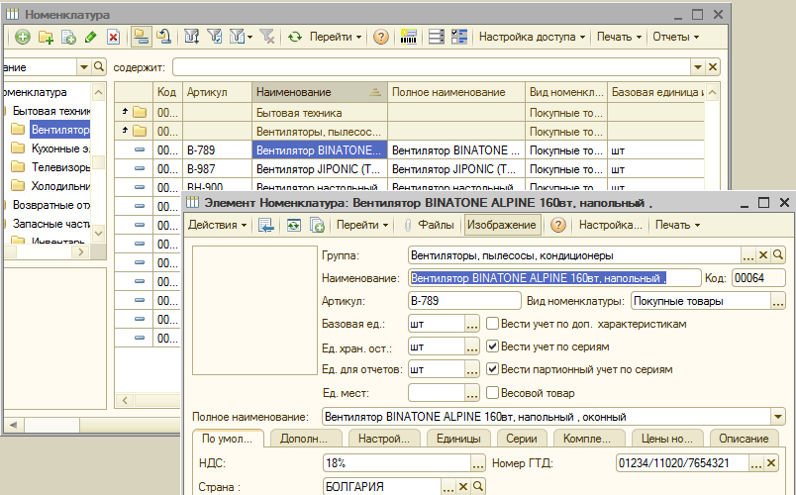Click the Артикул field containing B-789
Screen dimensions: 796x495
pos(464,301)
